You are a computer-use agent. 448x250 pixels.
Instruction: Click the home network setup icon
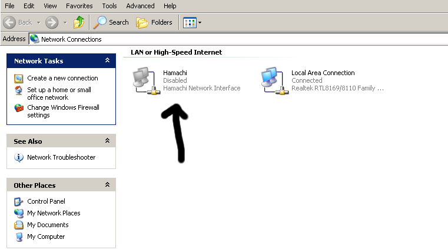coord(19,90)
